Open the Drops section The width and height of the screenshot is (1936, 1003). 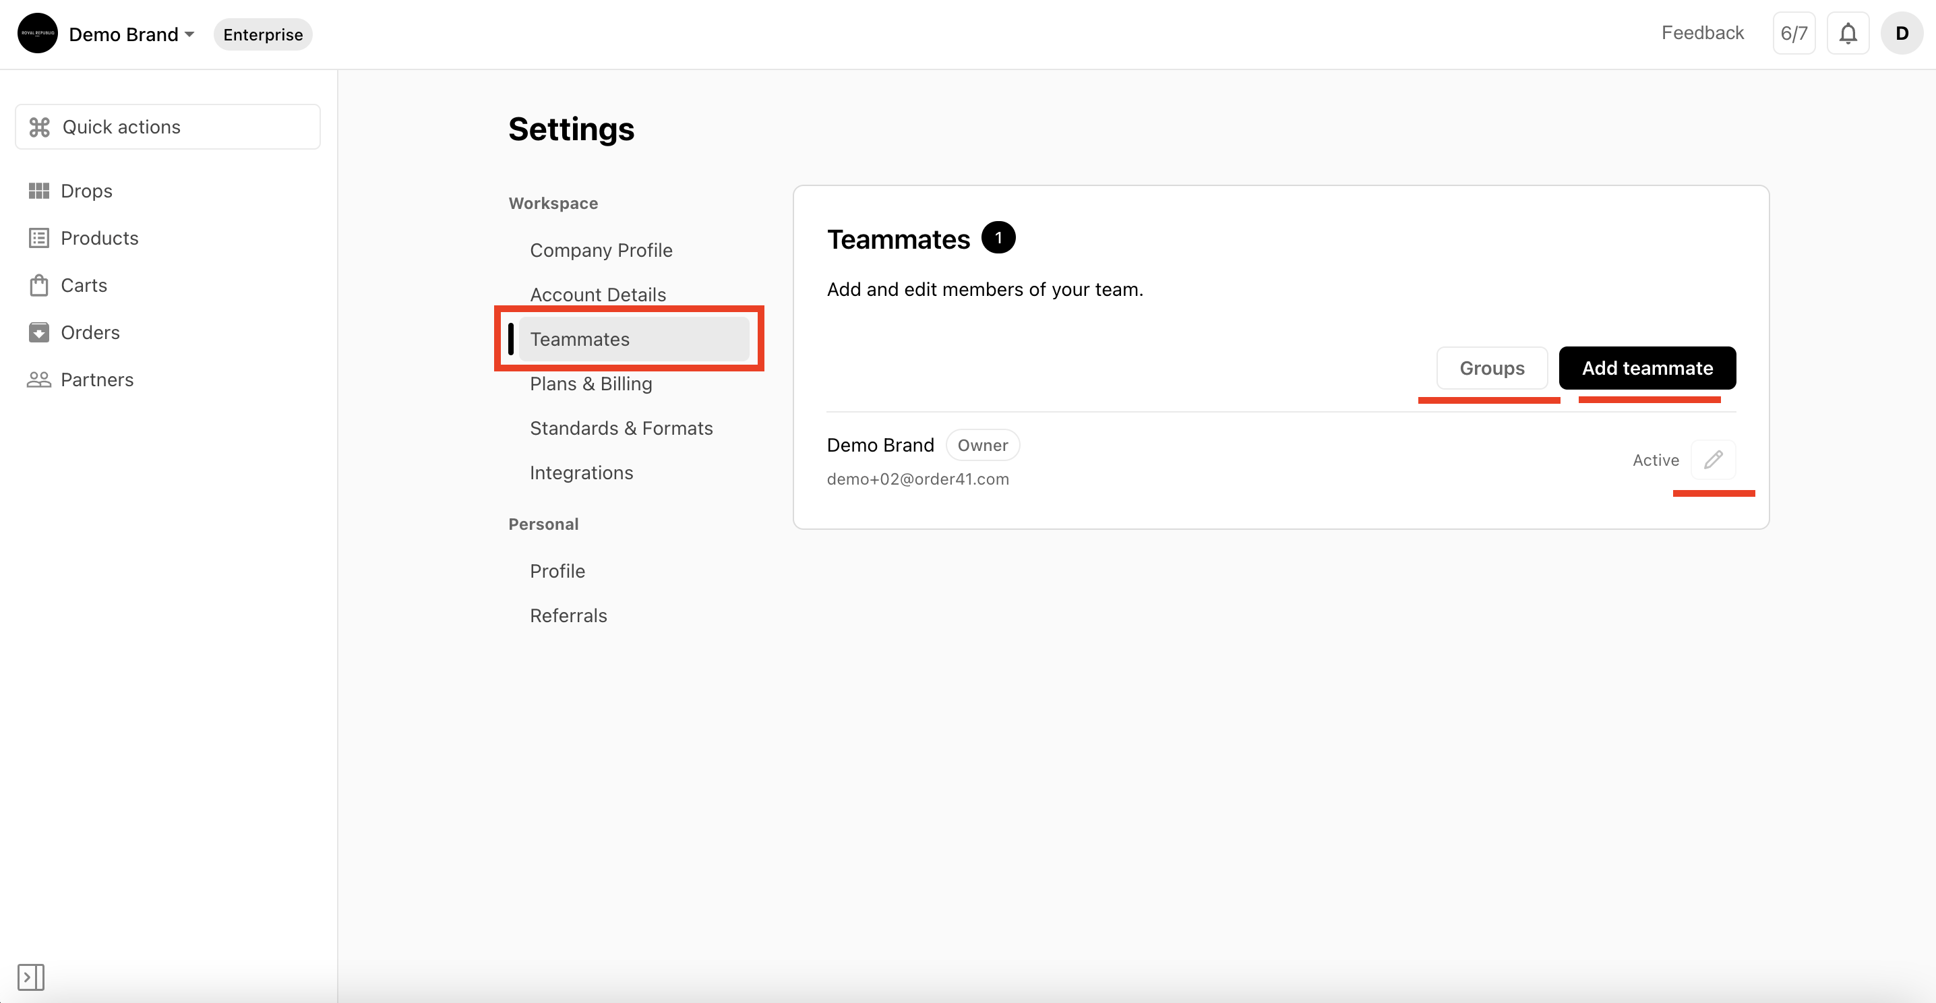85,190
